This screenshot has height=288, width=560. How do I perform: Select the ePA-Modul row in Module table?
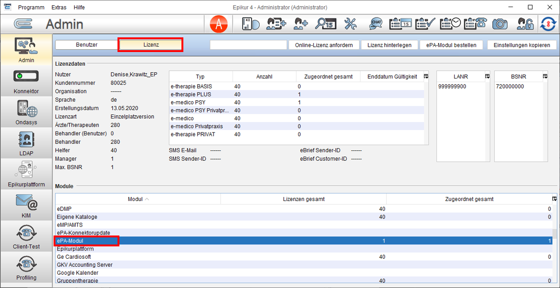[304, 241]
